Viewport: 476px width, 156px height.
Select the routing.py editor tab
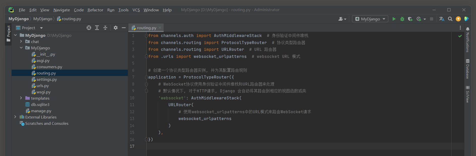point(146,28)
